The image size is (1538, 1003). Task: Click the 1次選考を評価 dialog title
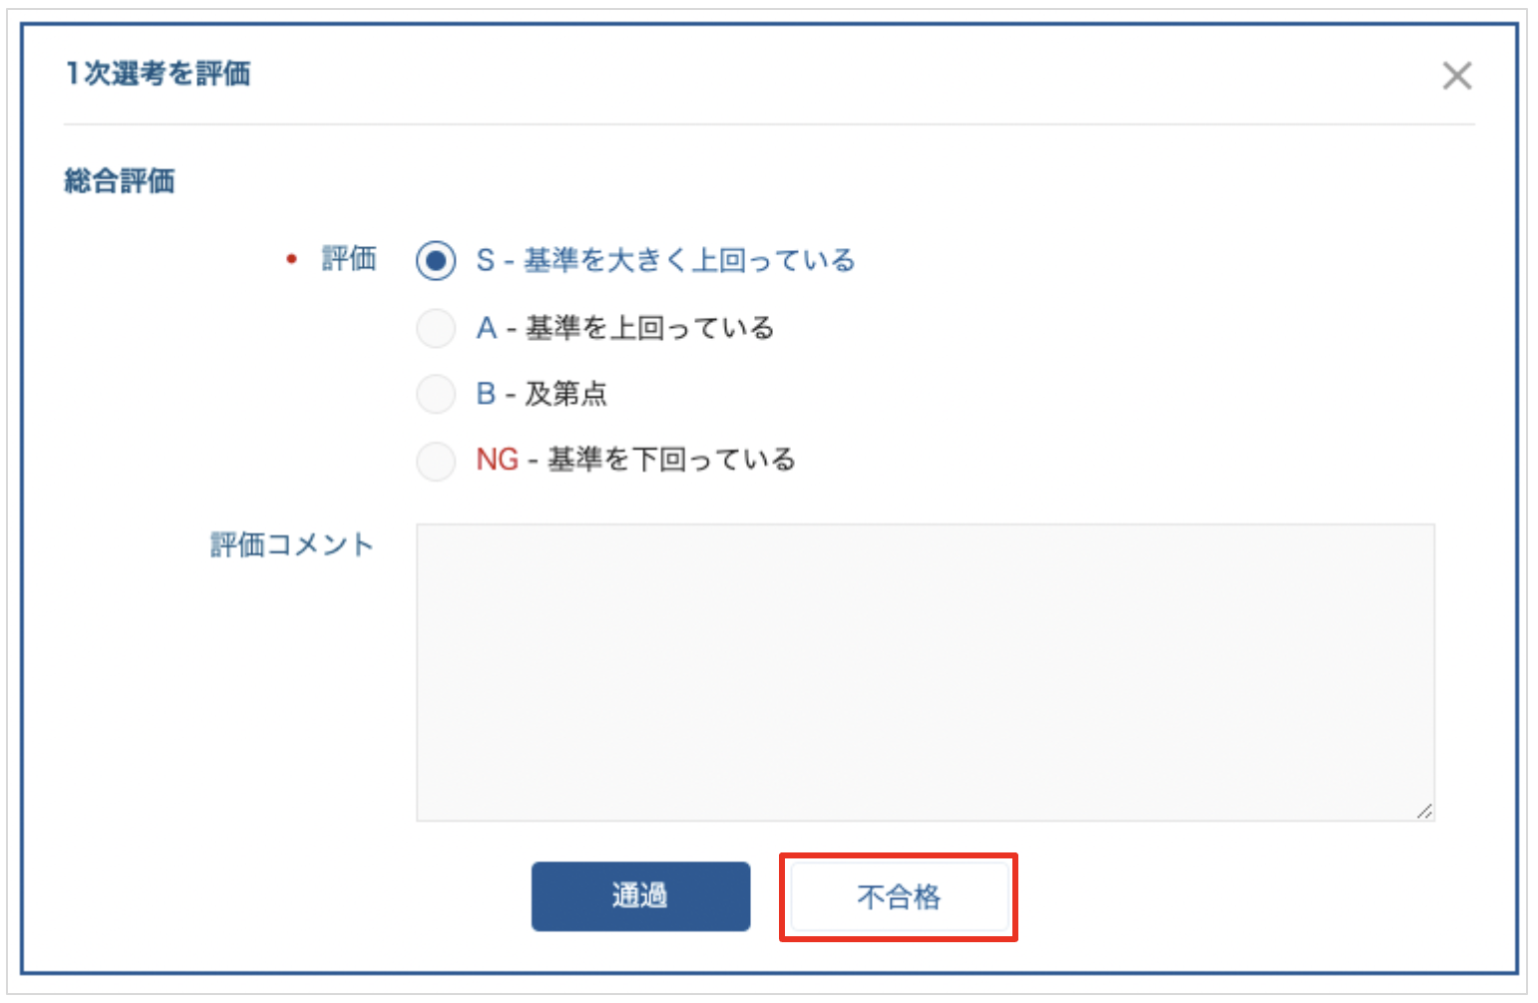(158, 74)
